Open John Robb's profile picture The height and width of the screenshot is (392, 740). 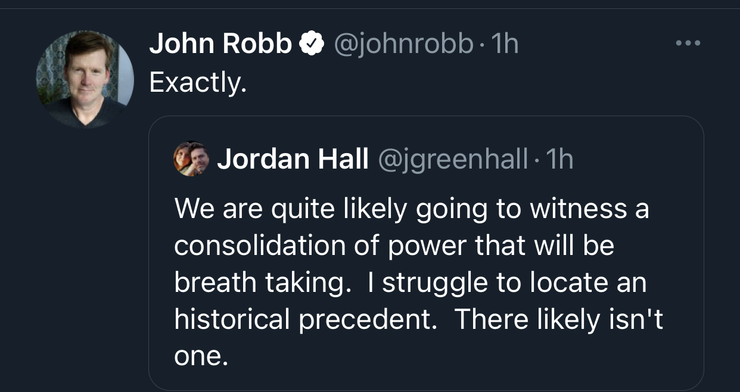(x=85, y=79)
